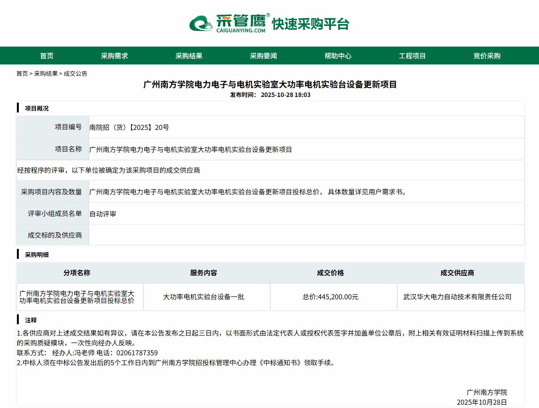
Task: Click the 成交供应商 column header
Action: tap(457, 273)
